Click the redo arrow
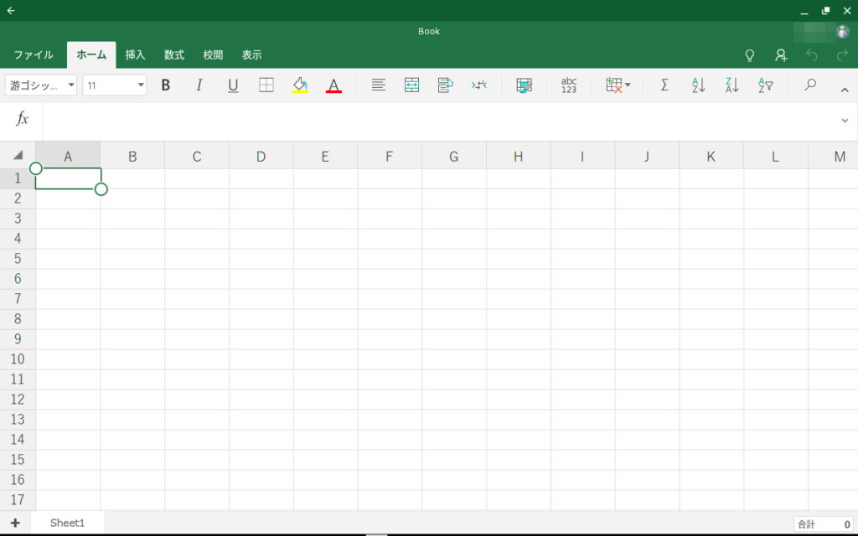 coord(842,54)
